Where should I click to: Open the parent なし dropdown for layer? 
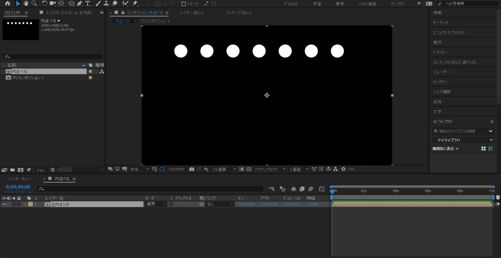point(220,204)
